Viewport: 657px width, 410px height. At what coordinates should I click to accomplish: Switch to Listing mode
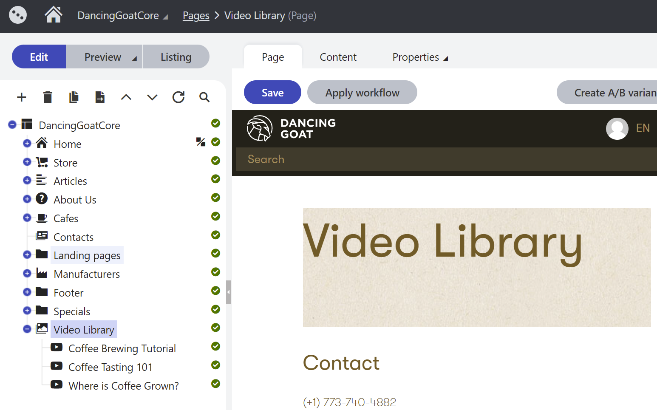coord(176,57)
